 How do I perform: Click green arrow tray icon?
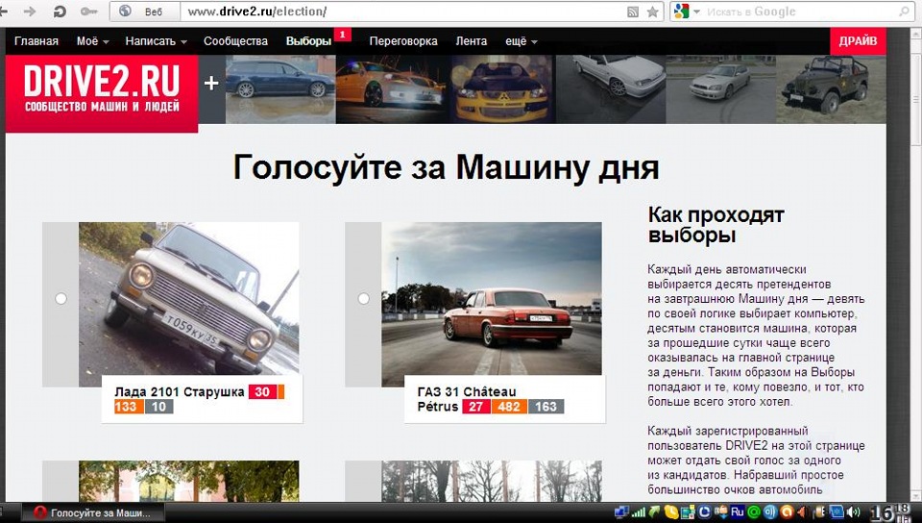pyautogui.click(x=654, y=511)
